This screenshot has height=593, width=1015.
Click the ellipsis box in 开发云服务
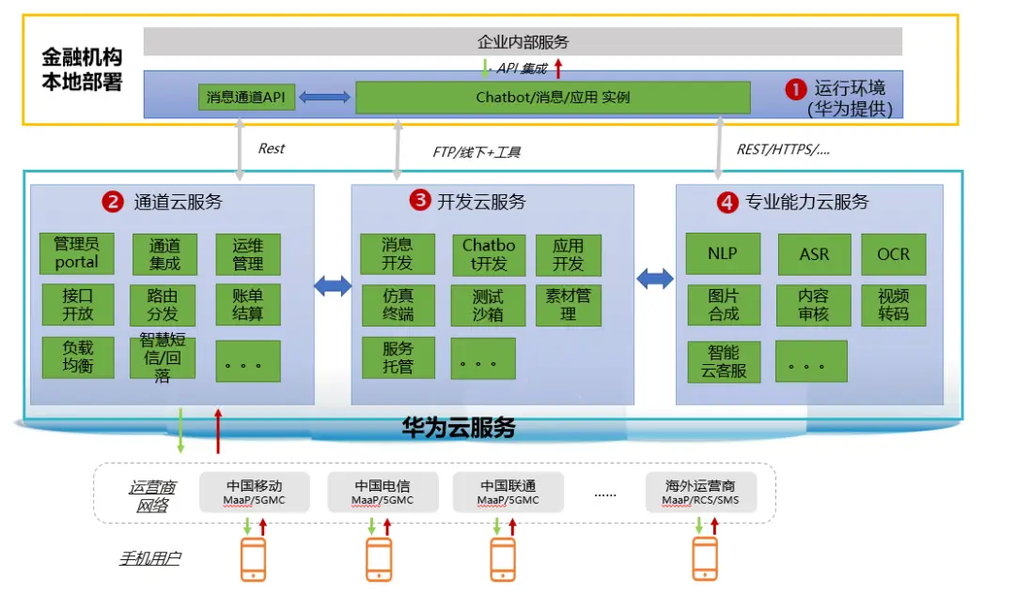[x=484, y=358]
